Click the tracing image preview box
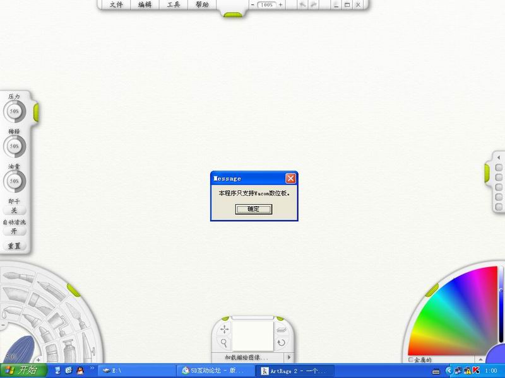The image size is (505, 378). pyautogui.click(x=252, y=336)
